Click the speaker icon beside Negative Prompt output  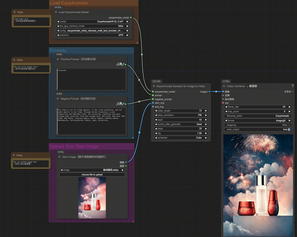pos(123,103)
